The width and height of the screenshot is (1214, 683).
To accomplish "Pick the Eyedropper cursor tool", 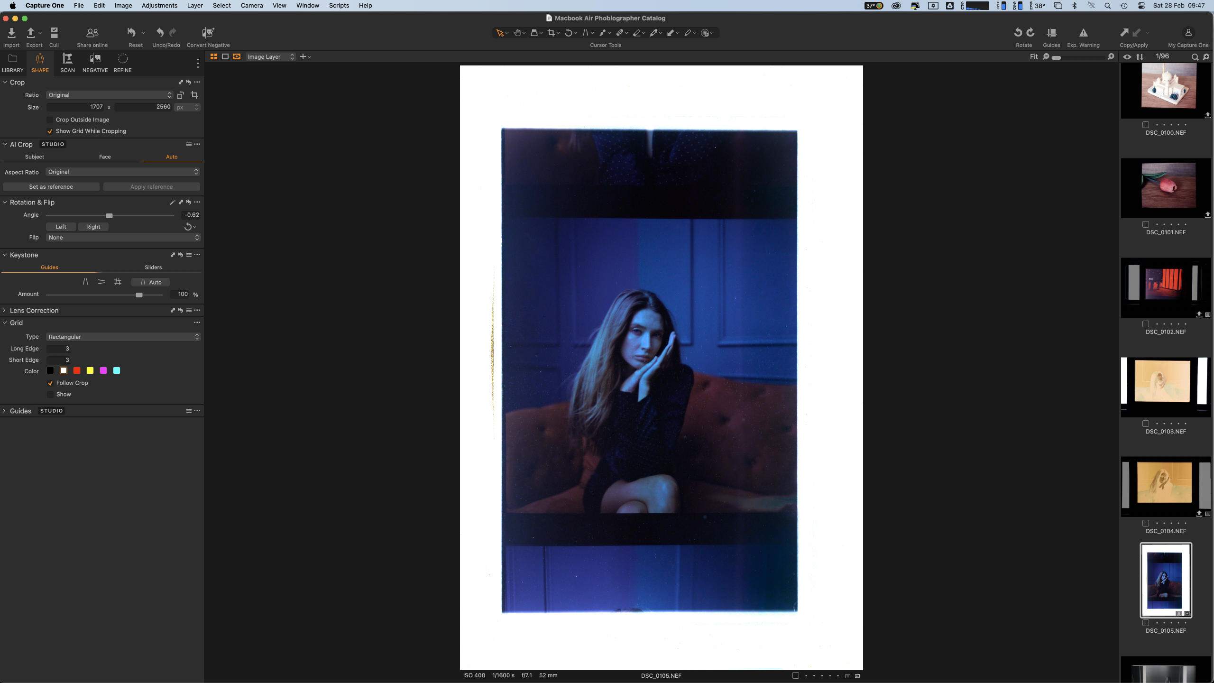I will point(655,33).
